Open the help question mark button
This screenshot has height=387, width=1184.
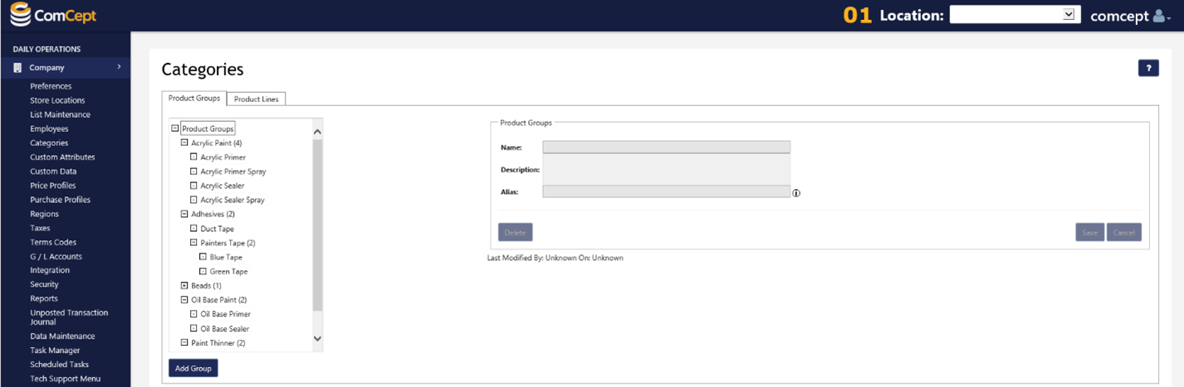[1148, 69]
